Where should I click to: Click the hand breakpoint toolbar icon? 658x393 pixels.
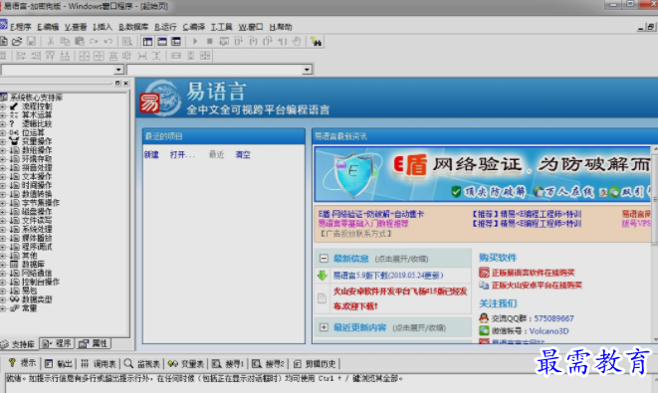pos(297,41)
